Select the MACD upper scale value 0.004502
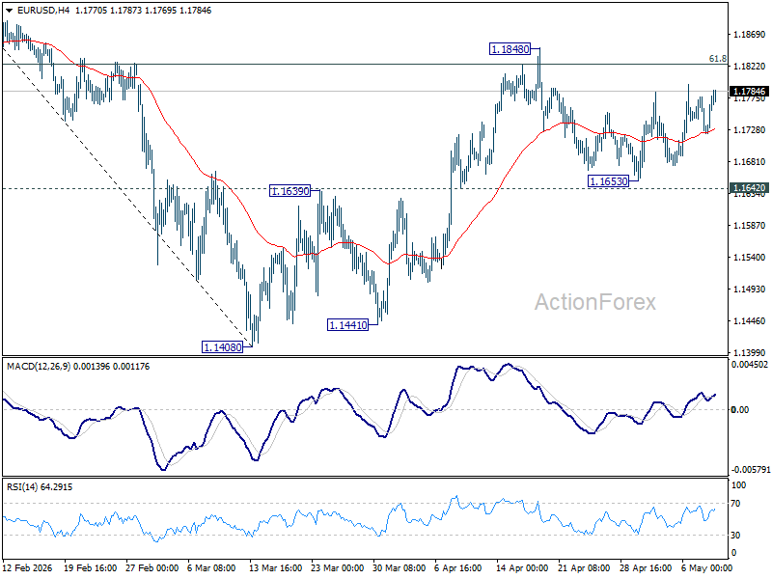Image resolution: width=772 pixels, height=579 pixels. click(750, 365)
